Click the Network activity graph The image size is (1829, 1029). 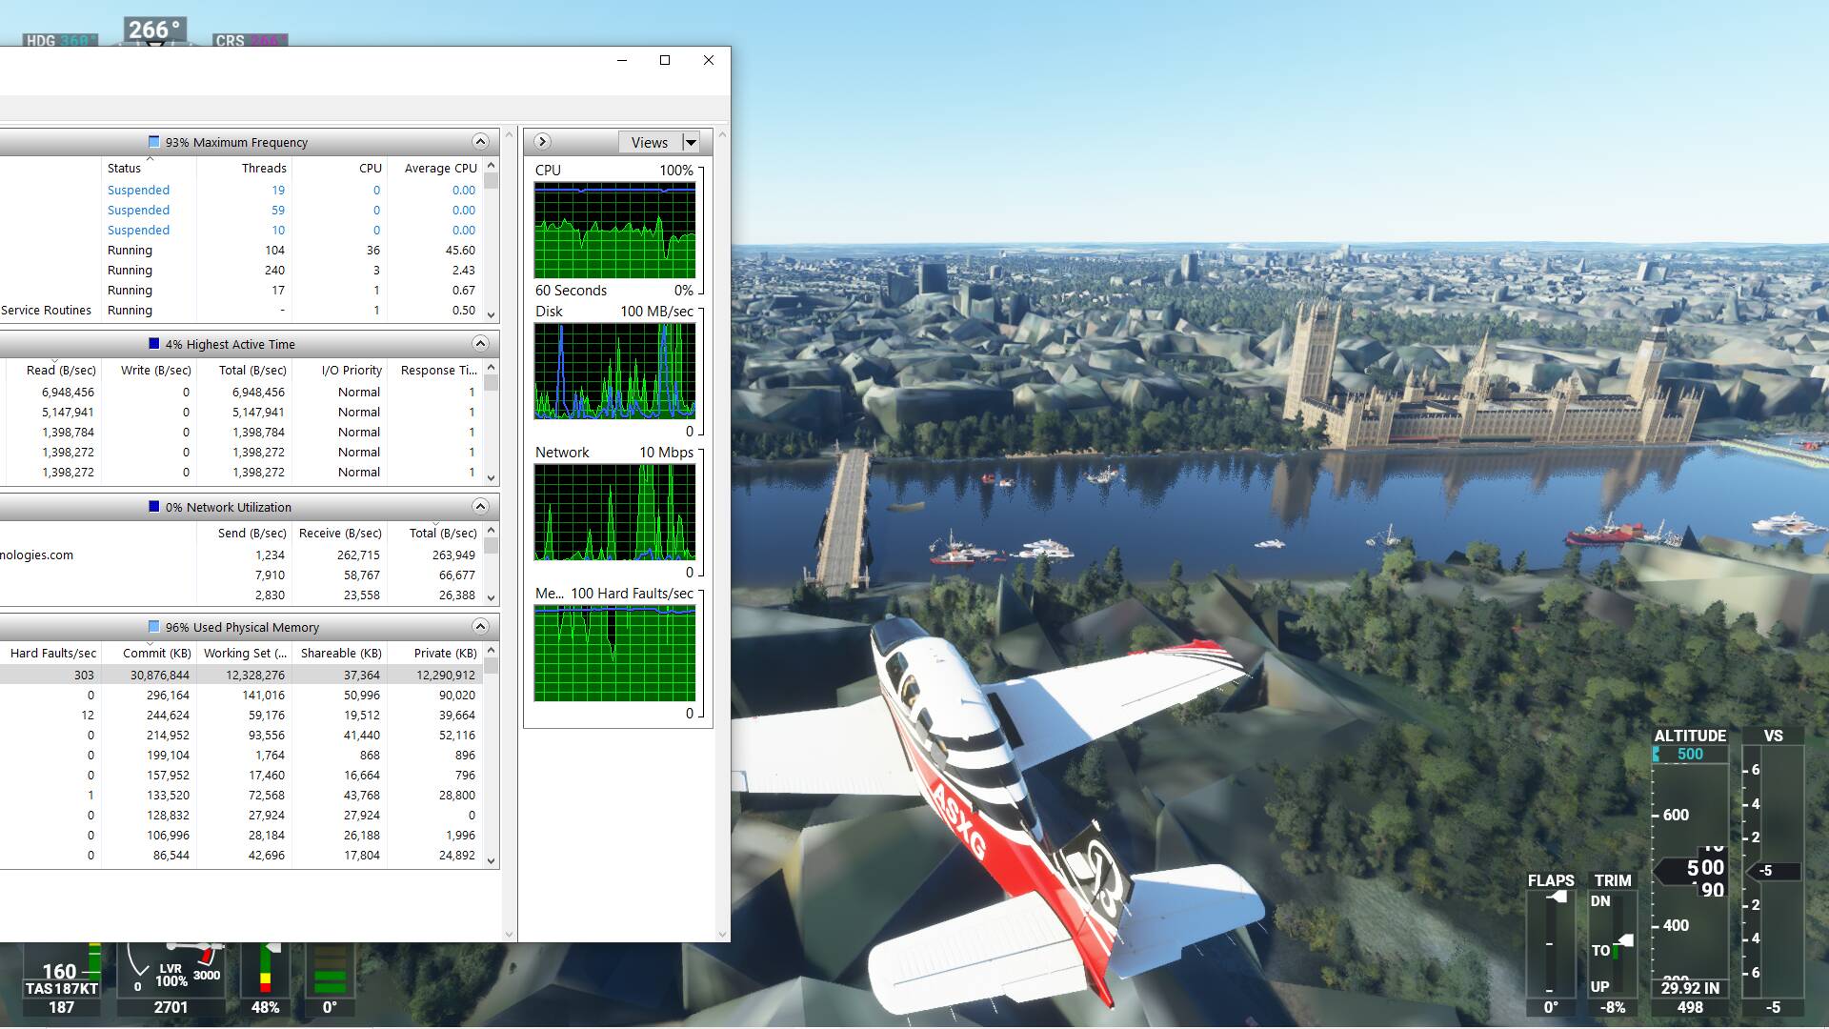[614, 512]
